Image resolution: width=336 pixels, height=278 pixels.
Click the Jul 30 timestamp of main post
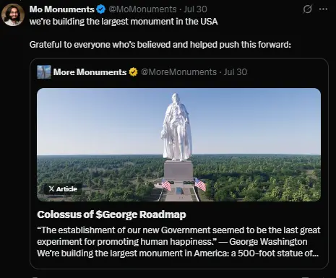[195, 9]
